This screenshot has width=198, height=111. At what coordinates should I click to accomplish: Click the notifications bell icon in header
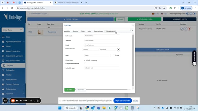[195, 14]
